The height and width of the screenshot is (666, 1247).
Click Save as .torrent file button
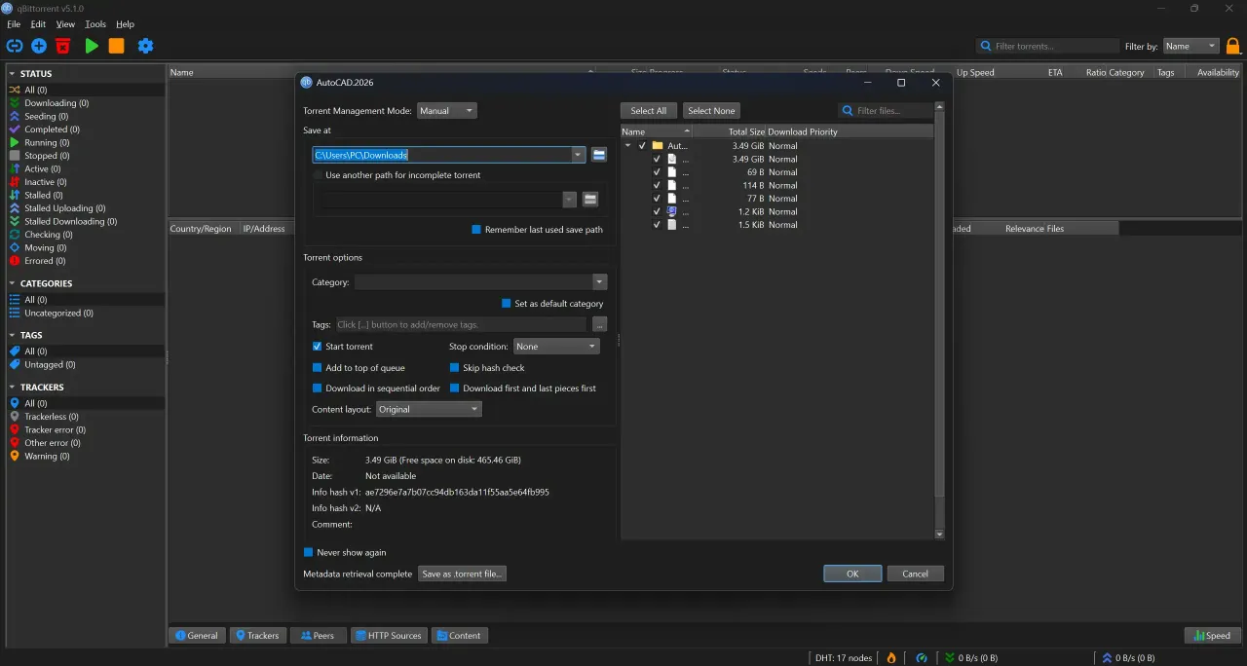coord(462,573)
